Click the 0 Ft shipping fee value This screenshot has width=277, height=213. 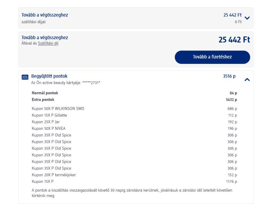click(x=238, y=22)
